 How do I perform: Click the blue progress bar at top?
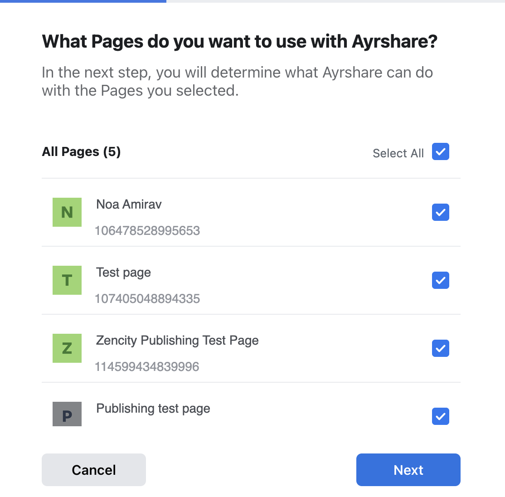click(x=83, y=1)
